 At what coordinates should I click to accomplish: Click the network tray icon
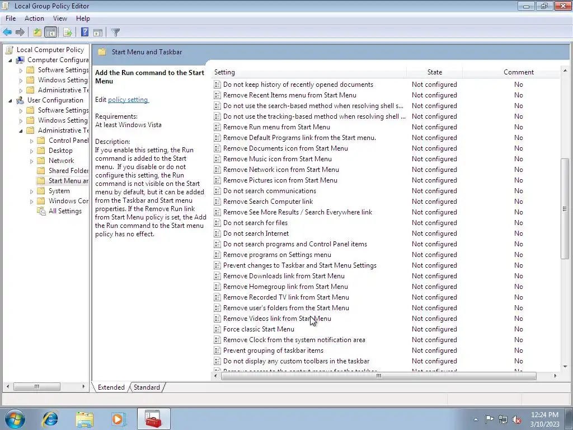tap(503, 419)
